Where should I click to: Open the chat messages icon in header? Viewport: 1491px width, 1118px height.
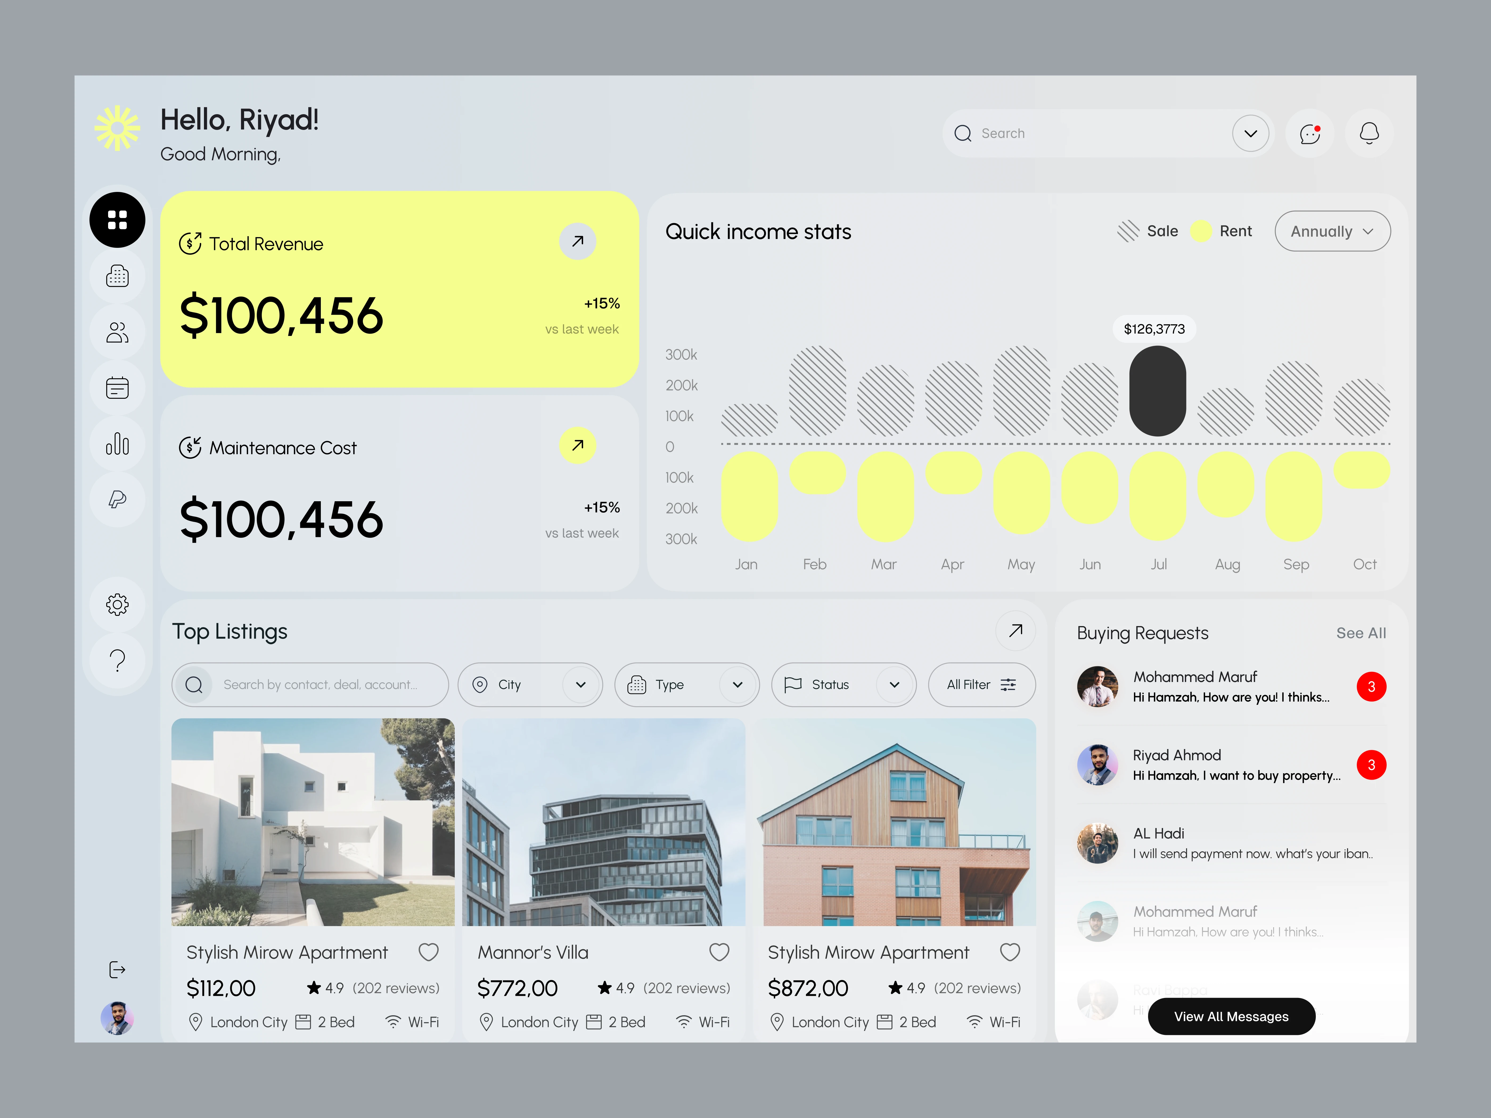pos(1310,133)
